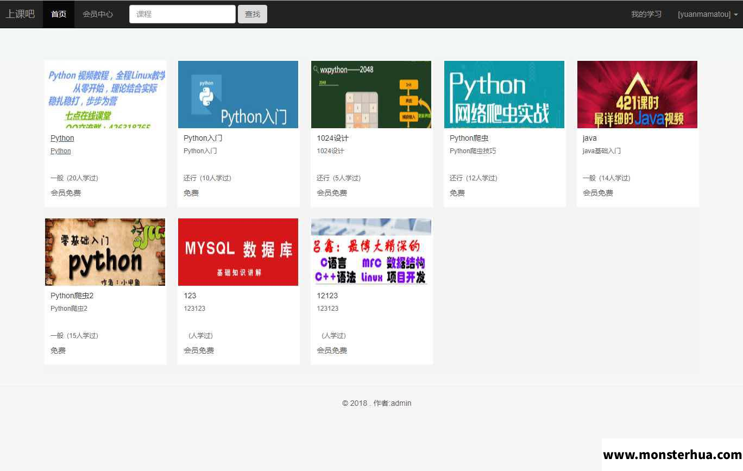The image size is (743, 471).
Task: Click the java基础入门 description text
Action: pyautogui.click(x=602, y=151)
